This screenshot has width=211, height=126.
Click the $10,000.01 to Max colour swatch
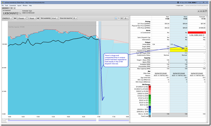coord(150,87)
